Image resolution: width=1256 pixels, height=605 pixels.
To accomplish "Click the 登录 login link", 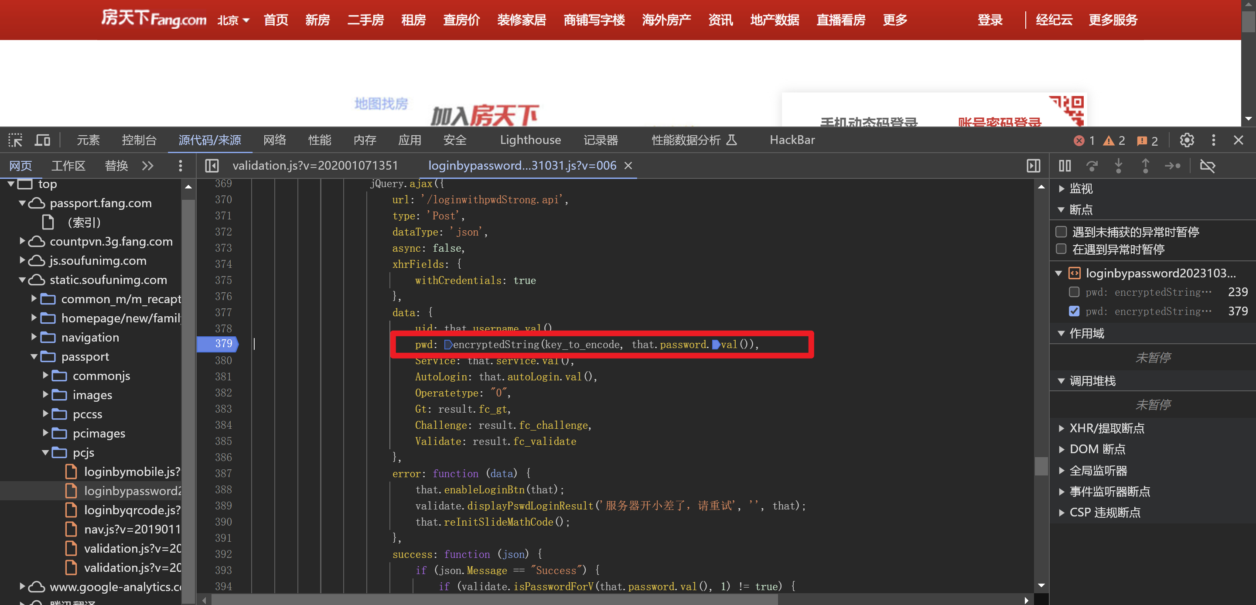I will [x=990, y=20].
